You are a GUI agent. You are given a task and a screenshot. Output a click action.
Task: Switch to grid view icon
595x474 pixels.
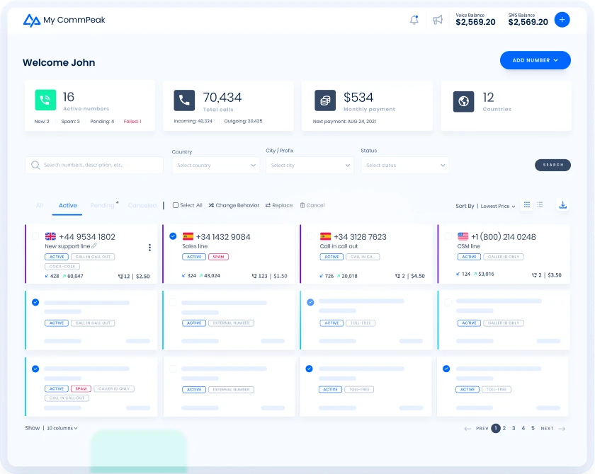click(526, 205)
